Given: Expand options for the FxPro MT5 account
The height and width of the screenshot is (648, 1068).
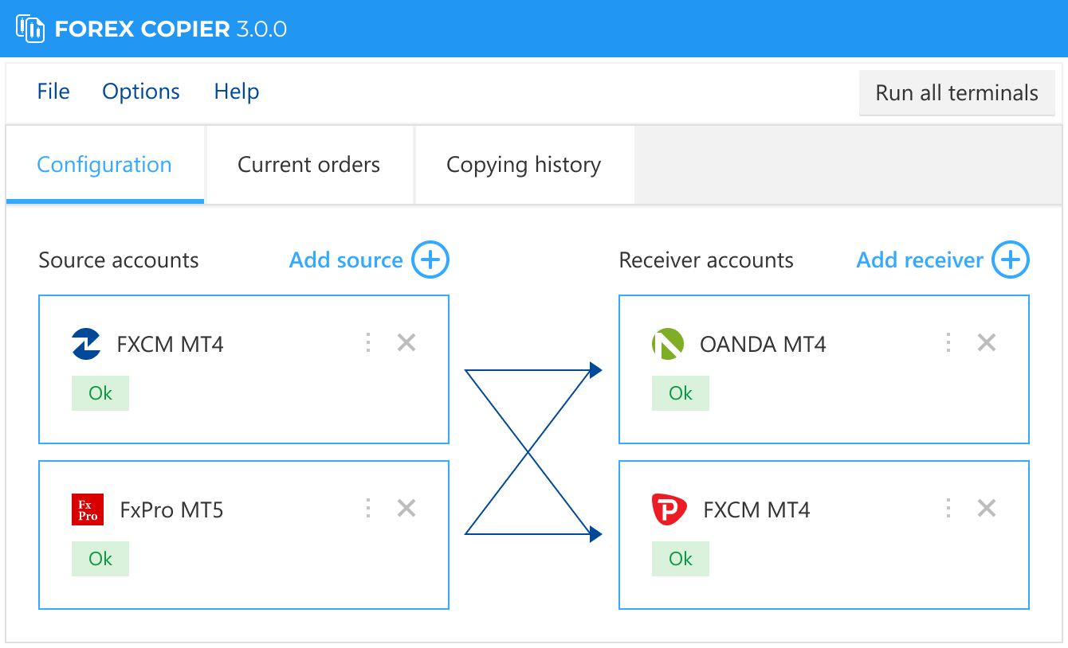Looking at the screenshot, I should pos(367,507).
